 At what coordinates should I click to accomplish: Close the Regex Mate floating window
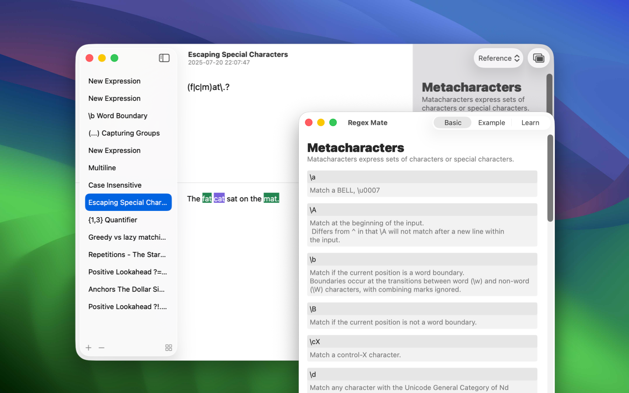tap(309, 123)
